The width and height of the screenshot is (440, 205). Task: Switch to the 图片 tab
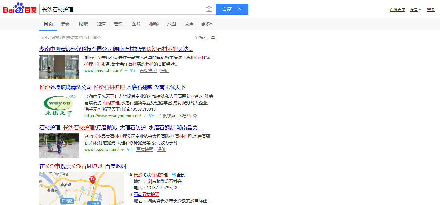point(136,24)
